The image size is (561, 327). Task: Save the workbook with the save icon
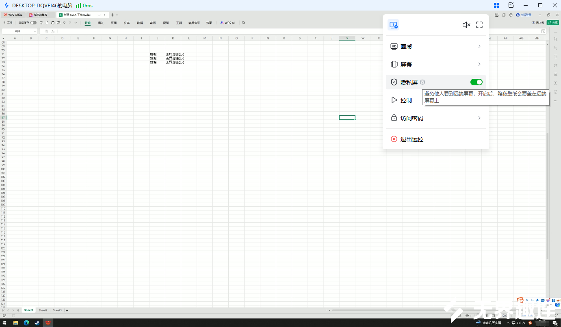(42, 23)
